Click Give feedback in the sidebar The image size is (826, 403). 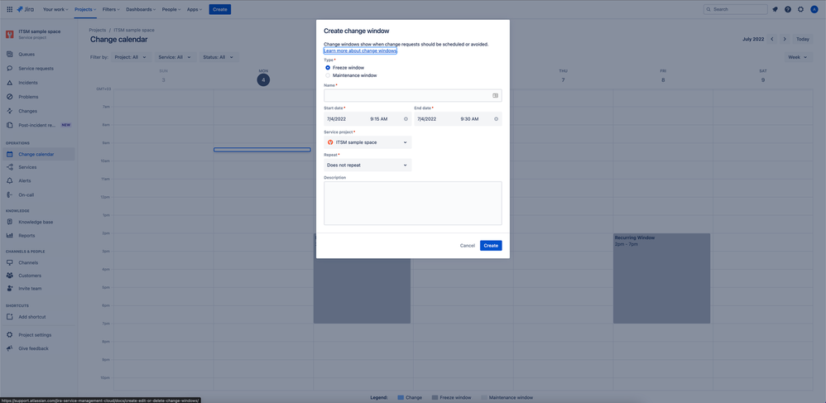[39, 348]
